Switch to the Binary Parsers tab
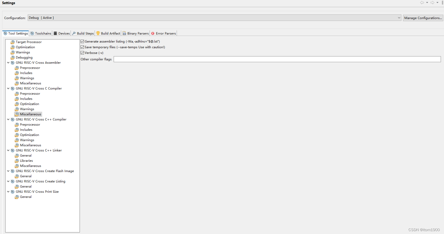This screenshot has width=444, height=234. [x=135, y=34]
